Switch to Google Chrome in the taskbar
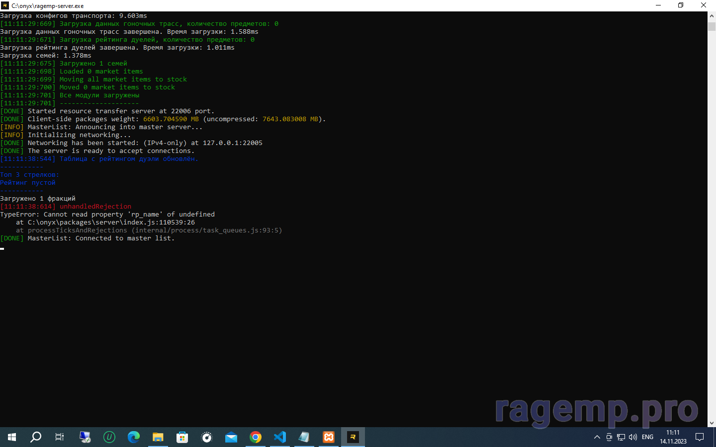 pos(256,437)
